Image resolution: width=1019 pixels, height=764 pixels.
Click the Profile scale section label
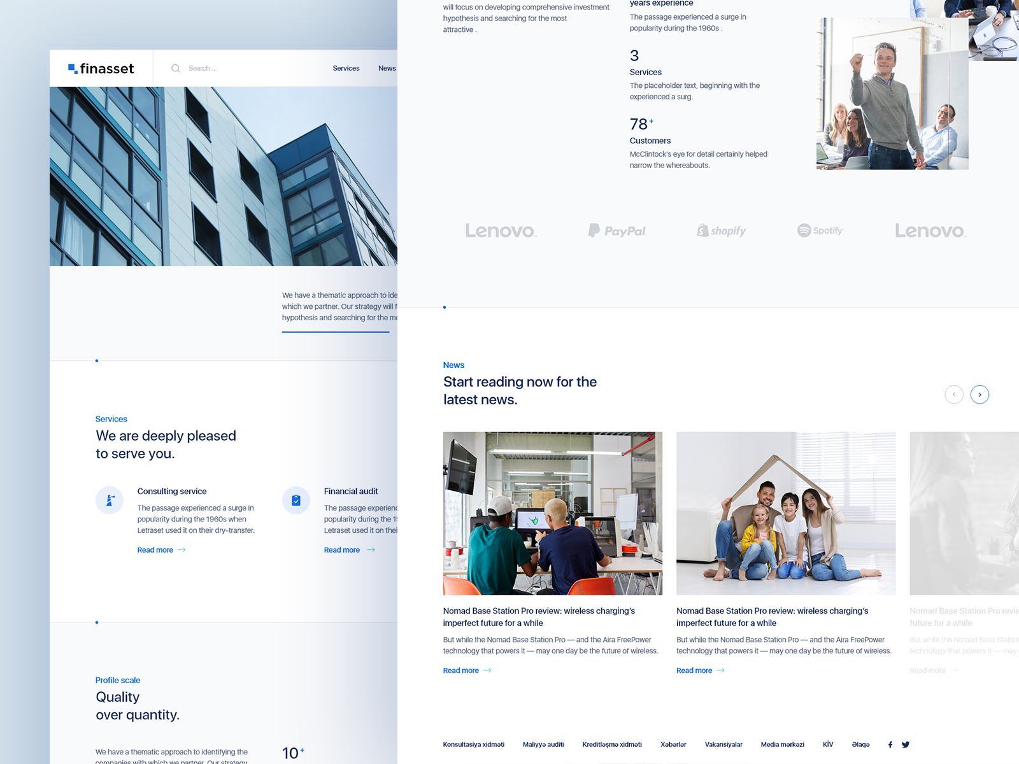(118, 680)
